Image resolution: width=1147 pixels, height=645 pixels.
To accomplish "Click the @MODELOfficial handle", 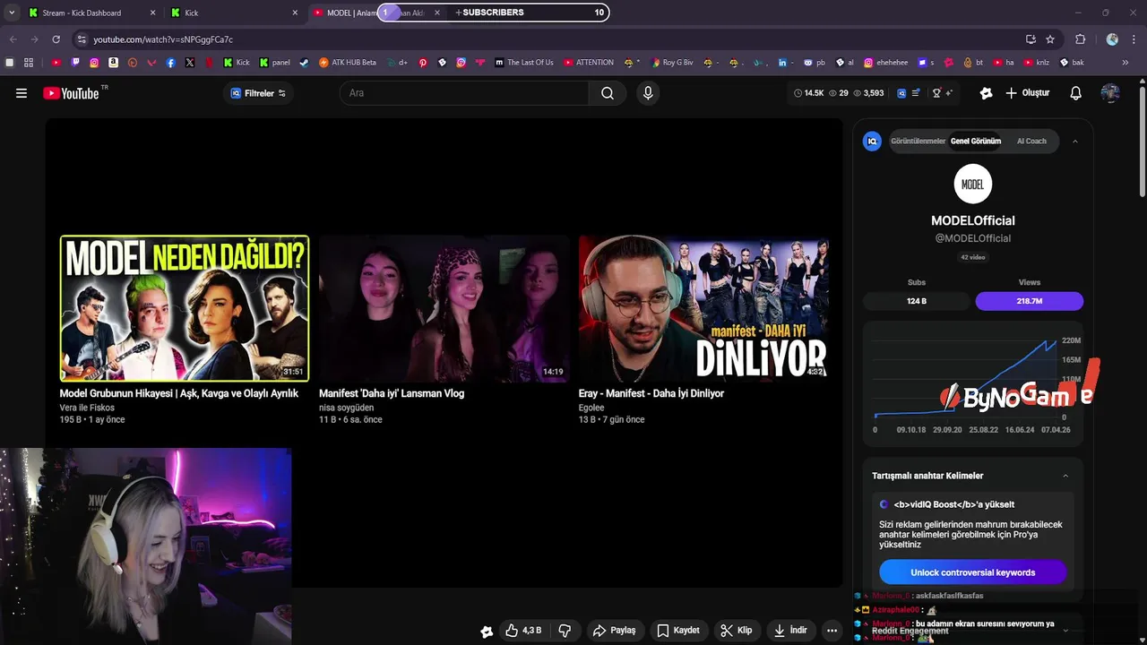I will (973, 238).
